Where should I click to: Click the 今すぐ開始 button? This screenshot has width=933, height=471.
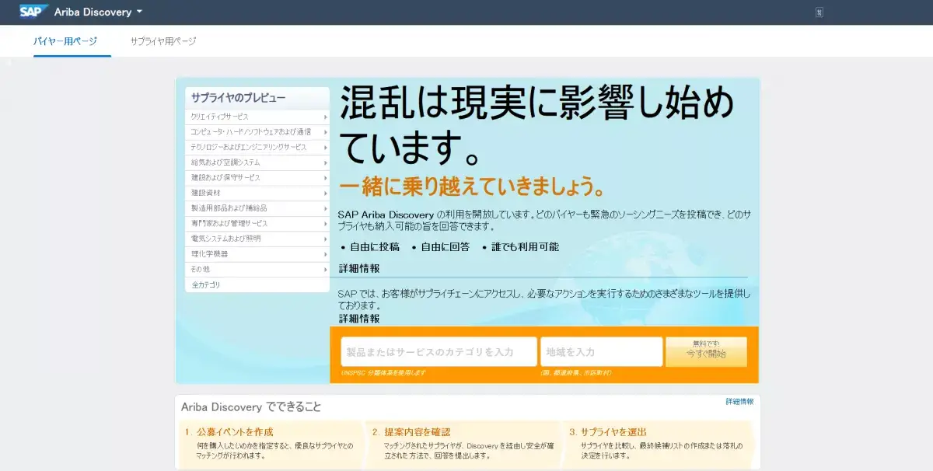[x=706, y=351]
